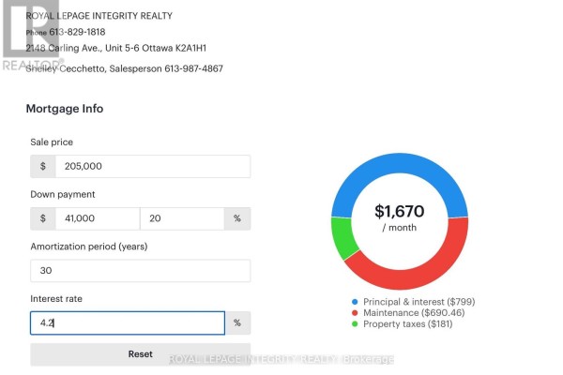Click the address 2148 Carling Ave. line
The image size is (563, 375).
[x=116, y=48]
